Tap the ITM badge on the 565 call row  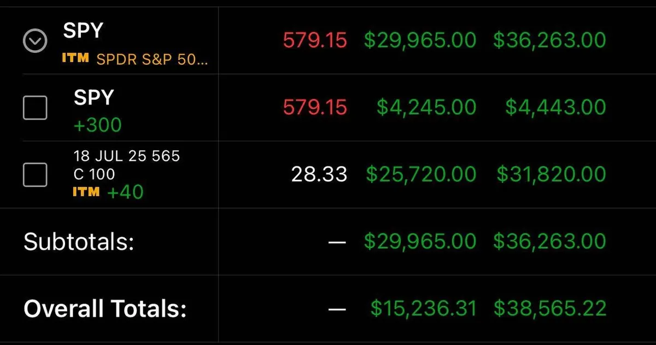86,192
